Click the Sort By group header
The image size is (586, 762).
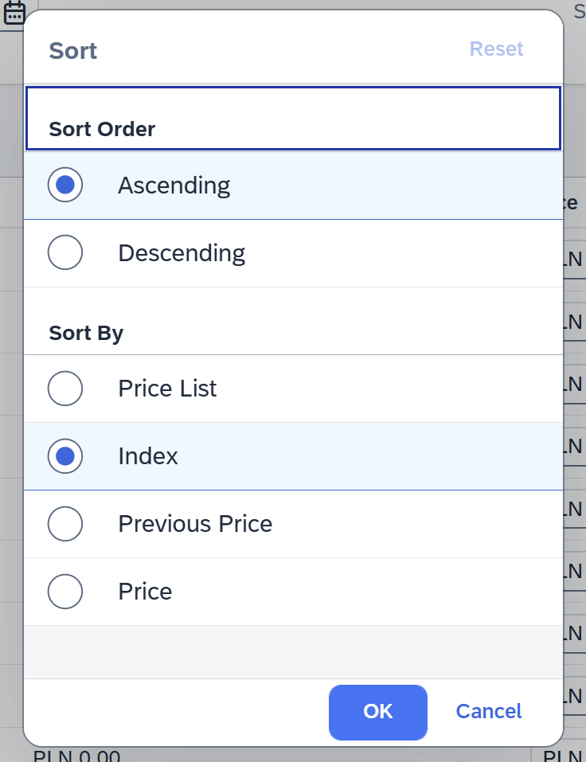click(x=86, y=333)
